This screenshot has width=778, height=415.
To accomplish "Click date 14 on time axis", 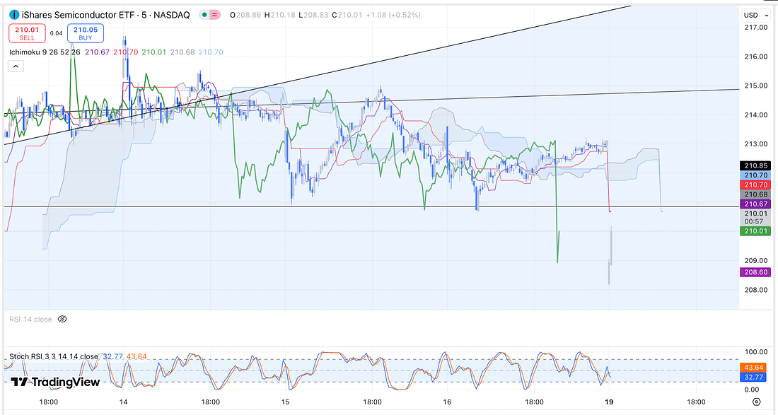I will click(123, 402).
